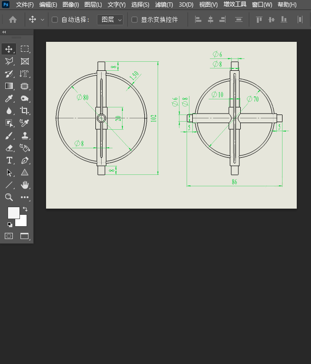Viewport: 311px width, 364px height.
Task: Open the 文字(Y) menu
Action: point(116,5)
